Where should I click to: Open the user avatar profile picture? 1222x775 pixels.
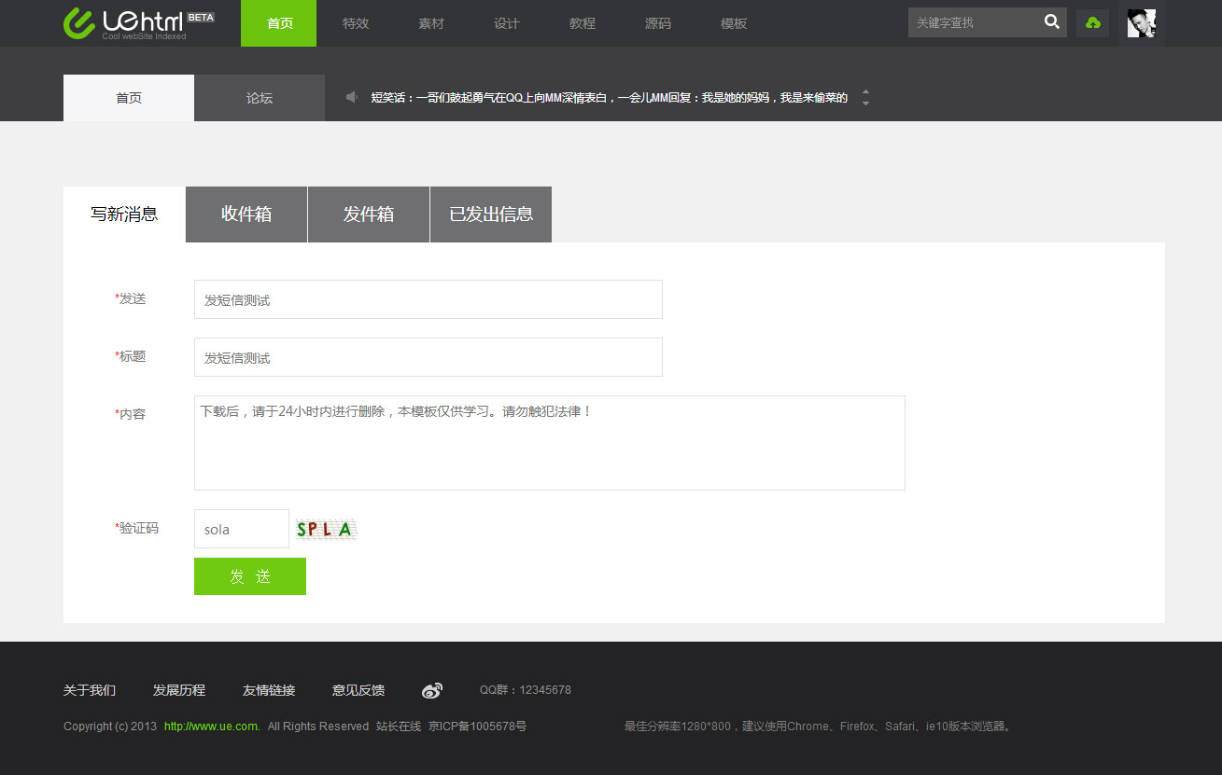point(1141,23)
